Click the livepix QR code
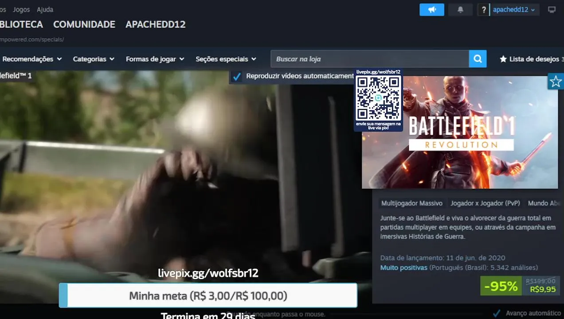This screenshot has height=319, width=564. 379,98
